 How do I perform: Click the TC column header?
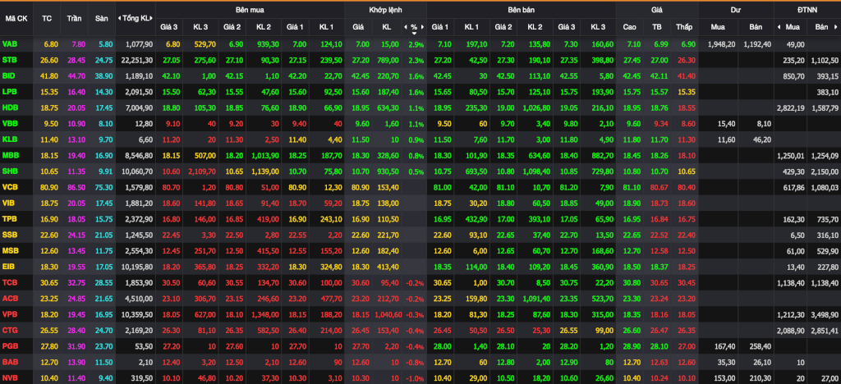pyautogui.click(x=47, y=18)
